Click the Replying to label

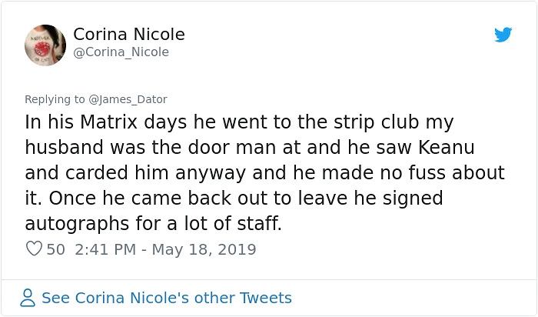[55, 99]
